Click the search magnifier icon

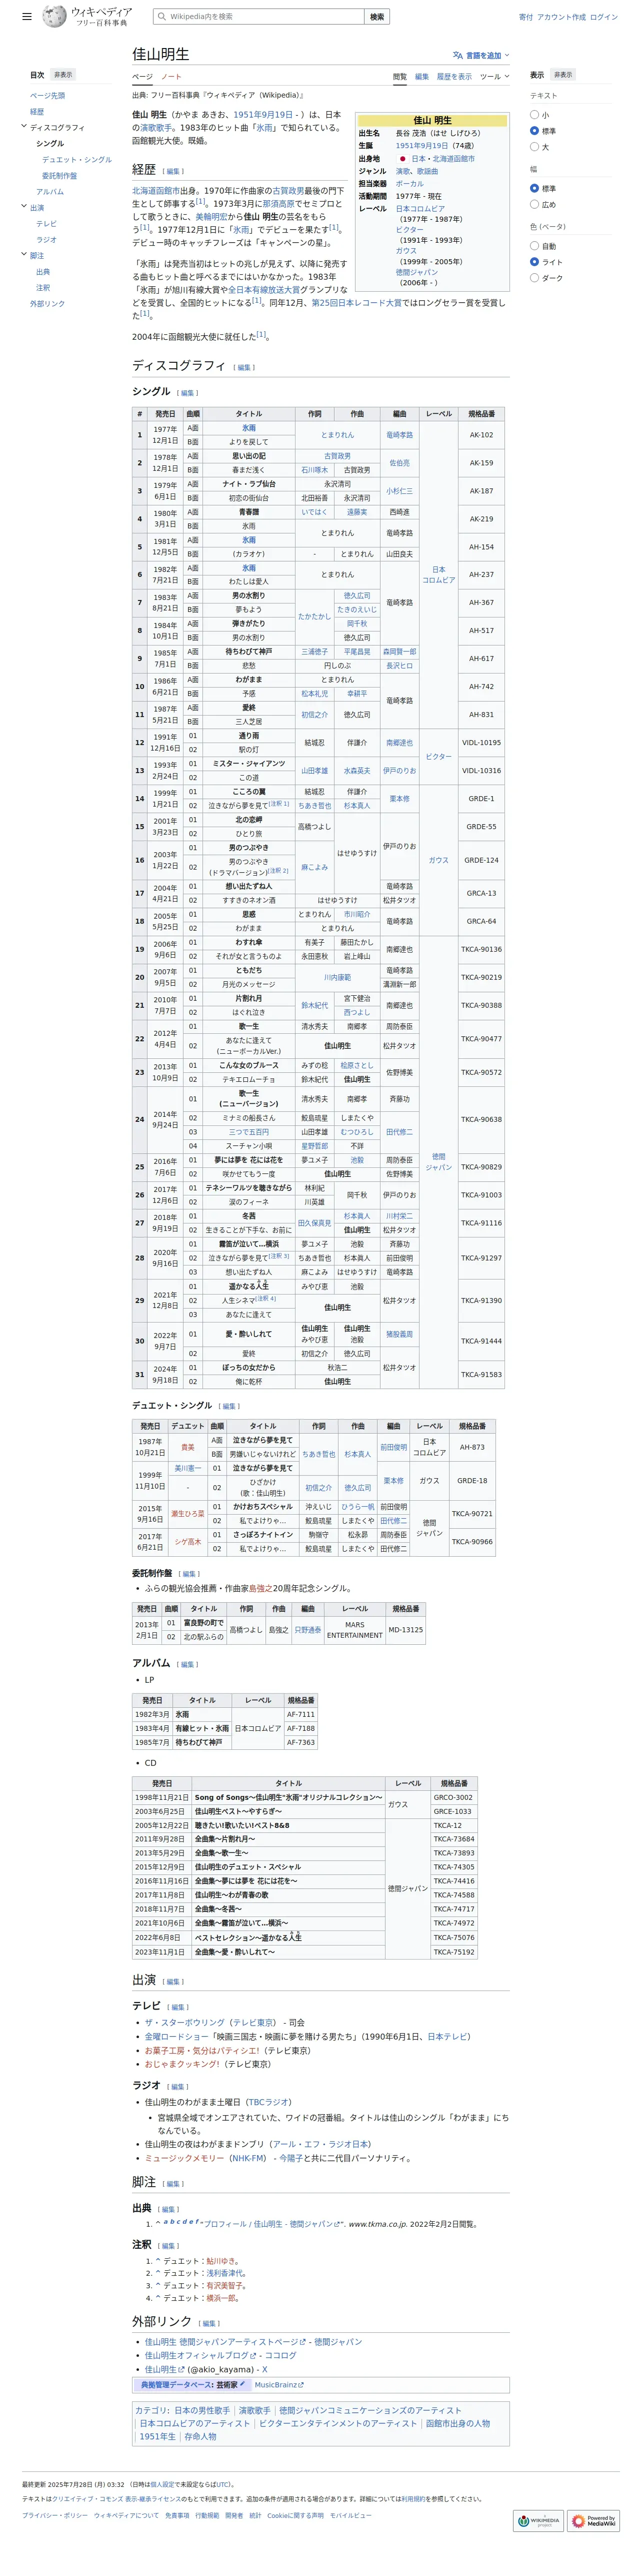click(162, 17)
